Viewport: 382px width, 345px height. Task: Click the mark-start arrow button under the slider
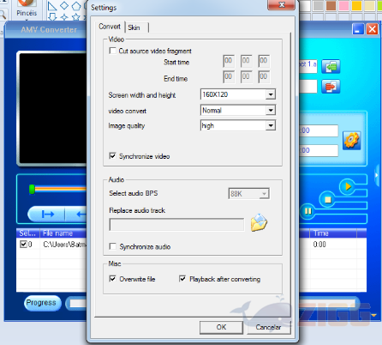pos(48,214)
